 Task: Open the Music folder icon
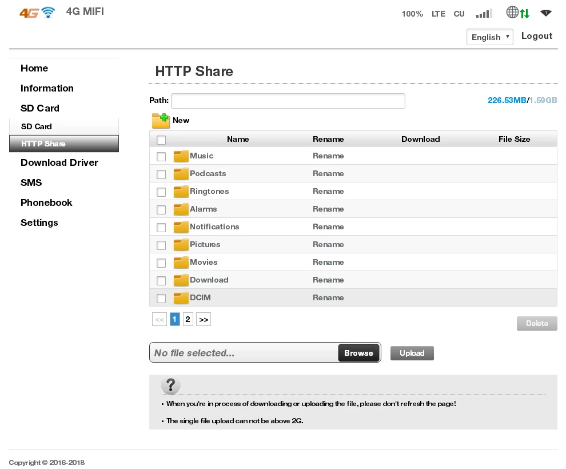coord(181,156)
